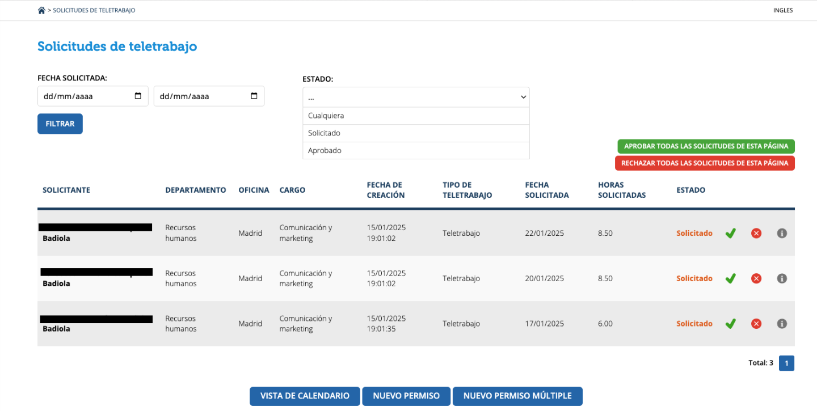817x411 pixels.
Task: Approve the 6.00 hours request
Action: [730, 324]
